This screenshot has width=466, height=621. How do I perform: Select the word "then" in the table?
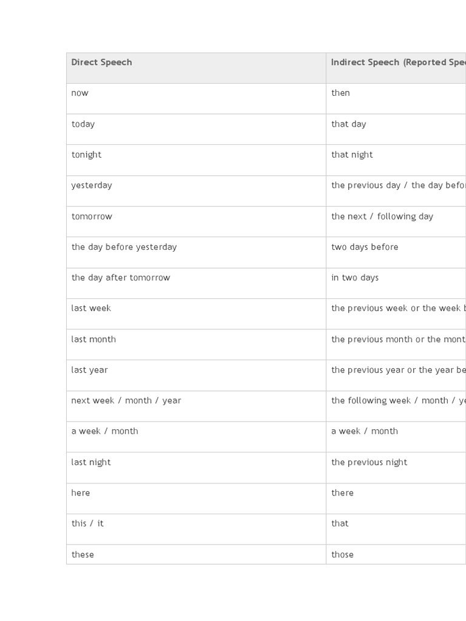click(340, 93)
